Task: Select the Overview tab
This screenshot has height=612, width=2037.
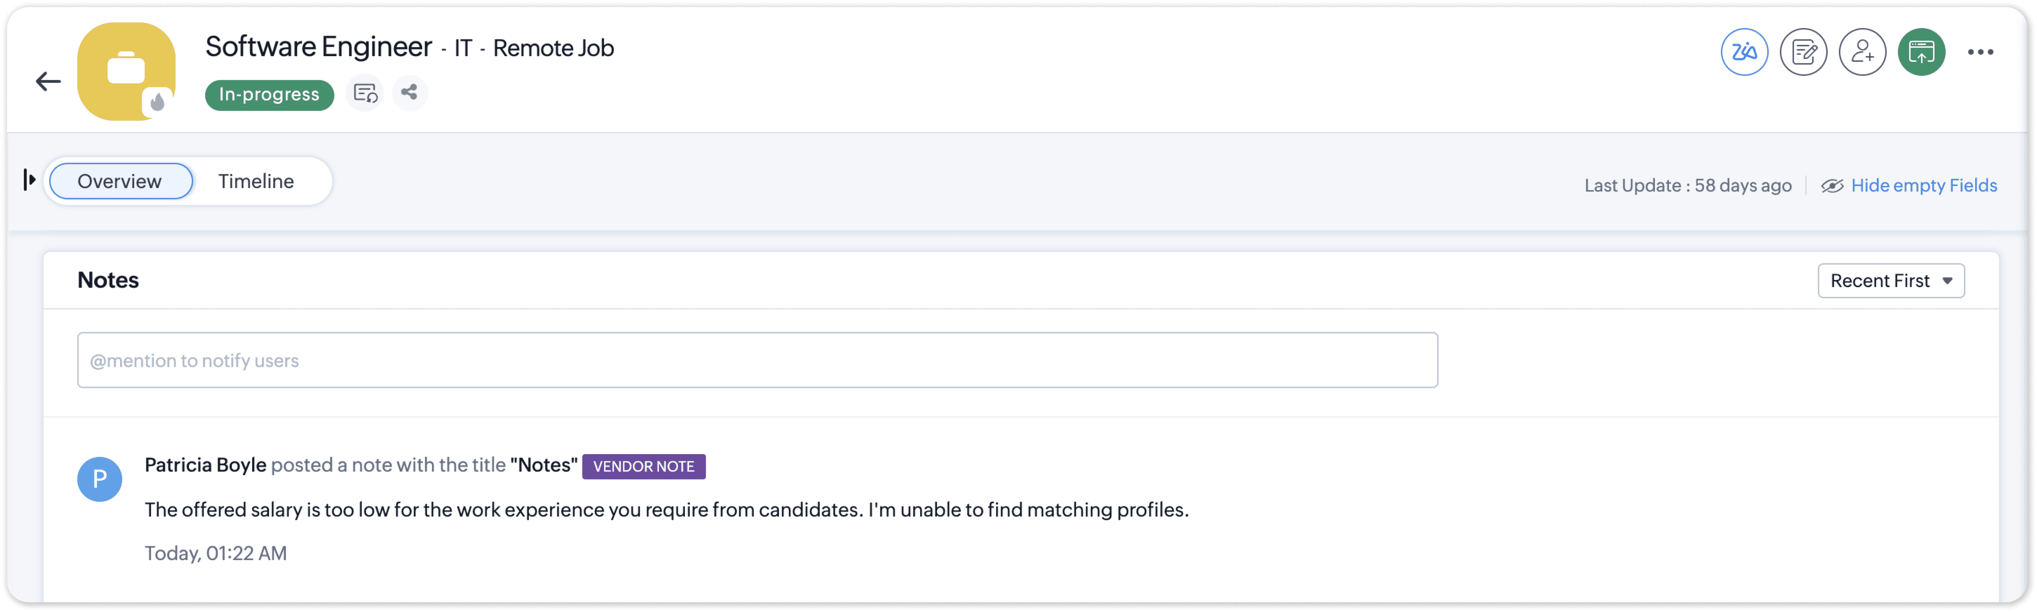Action: tap(120, 181)
